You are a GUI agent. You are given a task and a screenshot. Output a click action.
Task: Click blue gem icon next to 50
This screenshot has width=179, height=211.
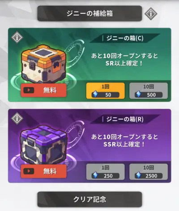click(95, 94)
